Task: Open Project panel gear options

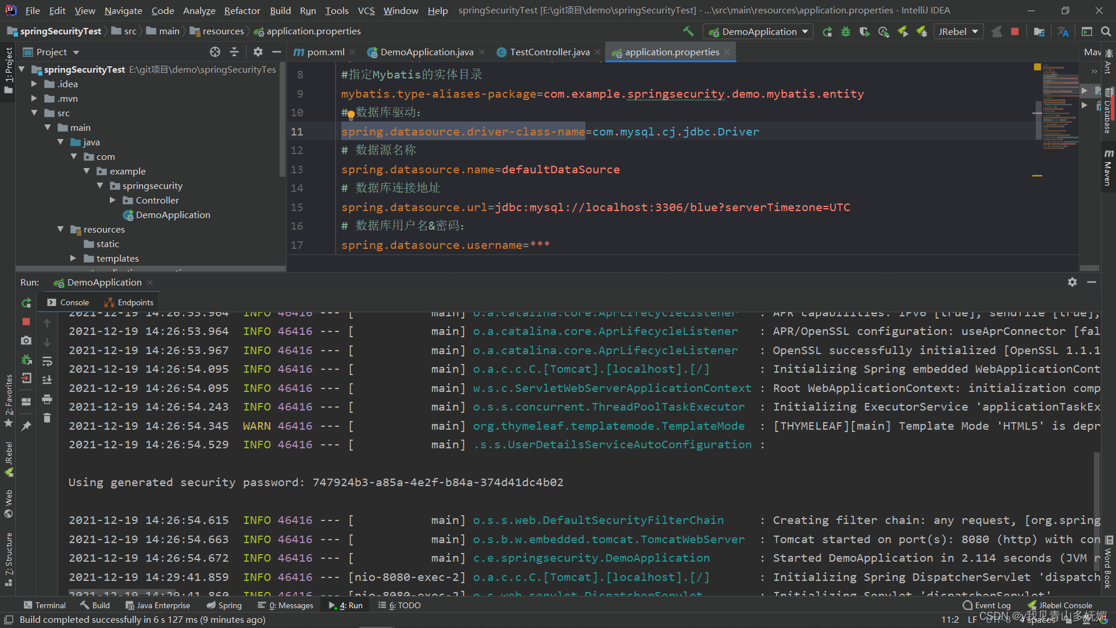Action: pyautogui.click(x=258, y=52)
